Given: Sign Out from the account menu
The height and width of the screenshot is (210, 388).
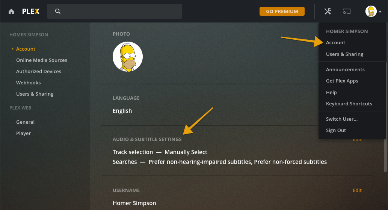Looking at the screenshot, I should point(336,130).
